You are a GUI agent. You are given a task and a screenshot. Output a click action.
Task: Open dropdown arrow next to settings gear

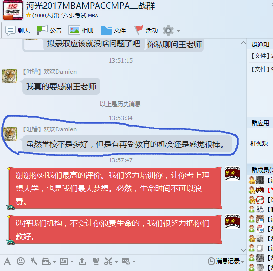tap(178, 31)
